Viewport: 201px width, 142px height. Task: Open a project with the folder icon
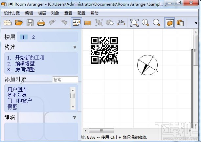(x=19, y=23)
